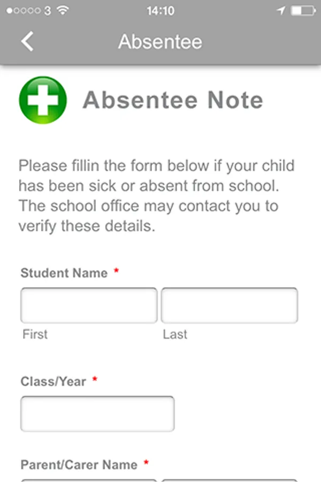Focus the student Last name field
The height and width of the screenshot is (482, 321).
pyautogui.click(x=229, y=305)
